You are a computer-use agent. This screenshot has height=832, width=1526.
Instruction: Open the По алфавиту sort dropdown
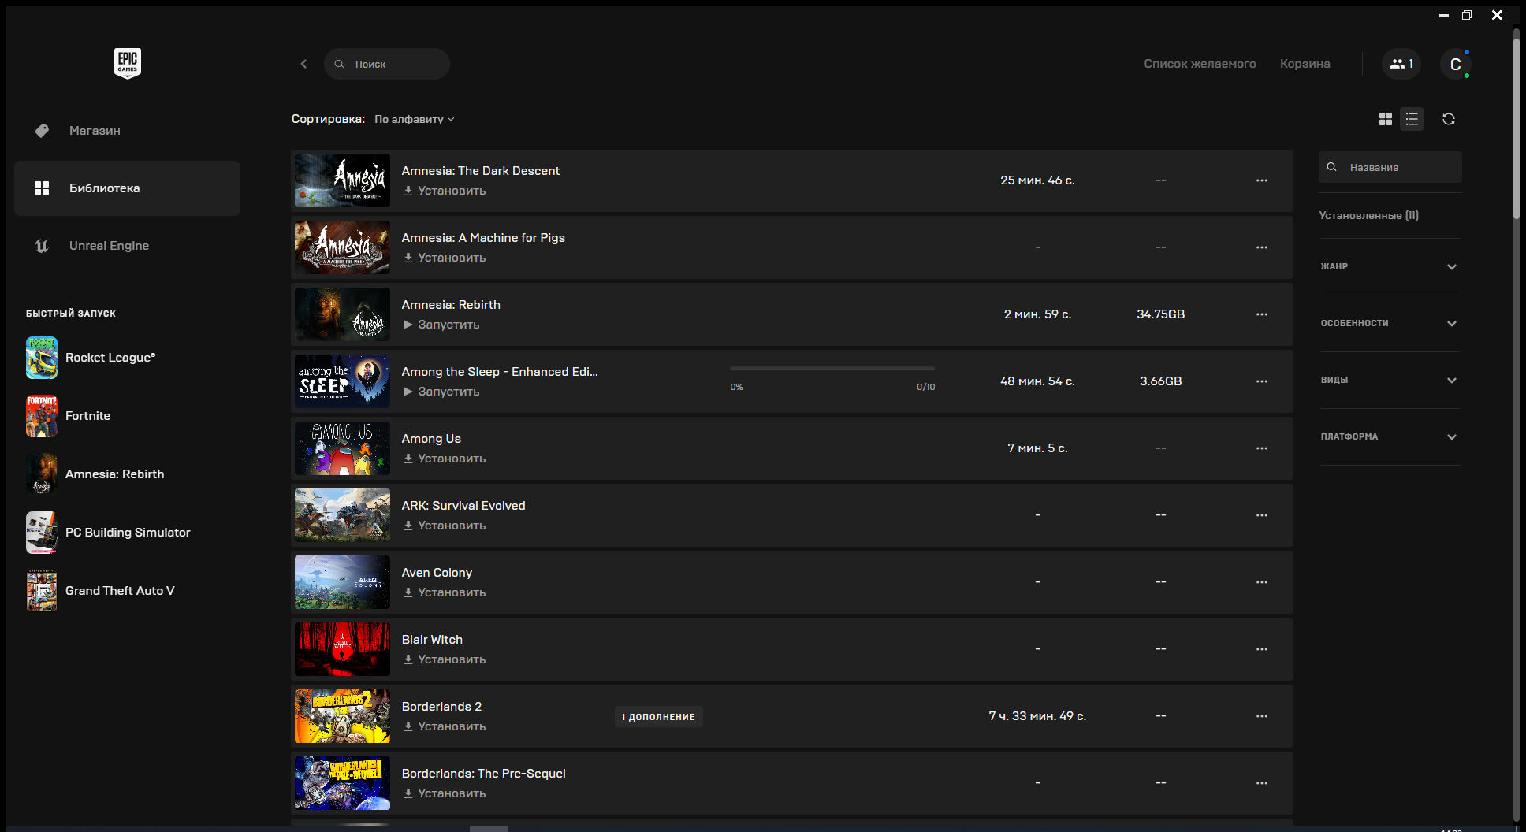coord(415,119)
